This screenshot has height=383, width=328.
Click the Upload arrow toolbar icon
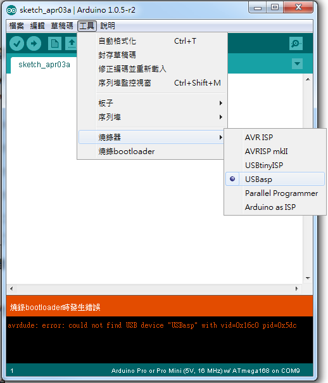(x=34, y=44)
